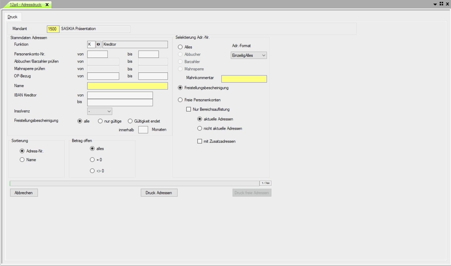Image resolution: width=451 pixels, height=266 pixels.
Task: Select the not-equal-zero Betrag offen option
Action: [92, 171]
